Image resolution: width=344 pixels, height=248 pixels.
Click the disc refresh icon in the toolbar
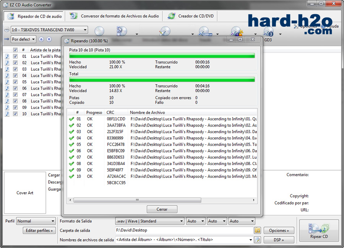[99, 31]
